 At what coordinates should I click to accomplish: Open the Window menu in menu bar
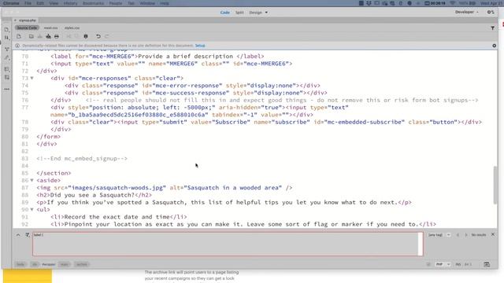pyautogui.click(x=147, y=3)
